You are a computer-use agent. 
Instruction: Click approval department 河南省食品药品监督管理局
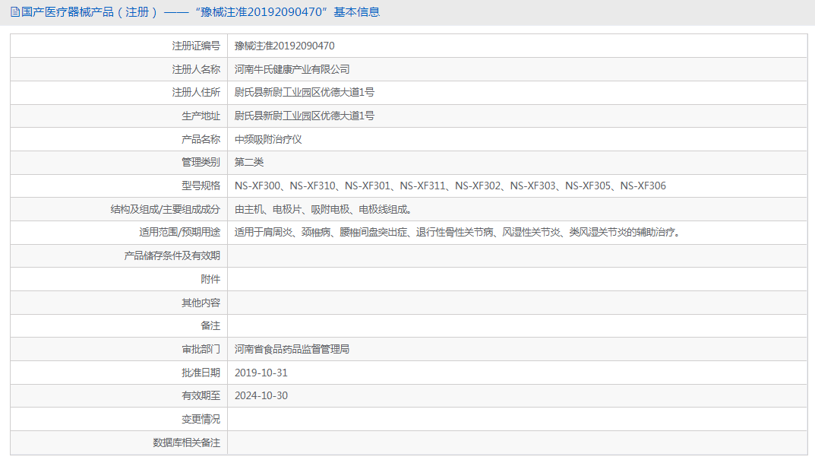[x=292, y=349]
